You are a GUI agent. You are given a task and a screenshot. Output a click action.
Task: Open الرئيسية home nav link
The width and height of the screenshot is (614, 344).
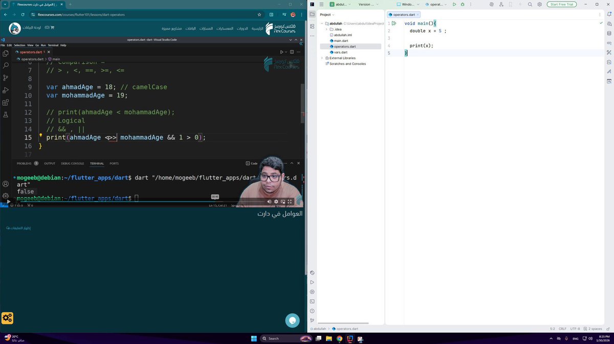257,28
